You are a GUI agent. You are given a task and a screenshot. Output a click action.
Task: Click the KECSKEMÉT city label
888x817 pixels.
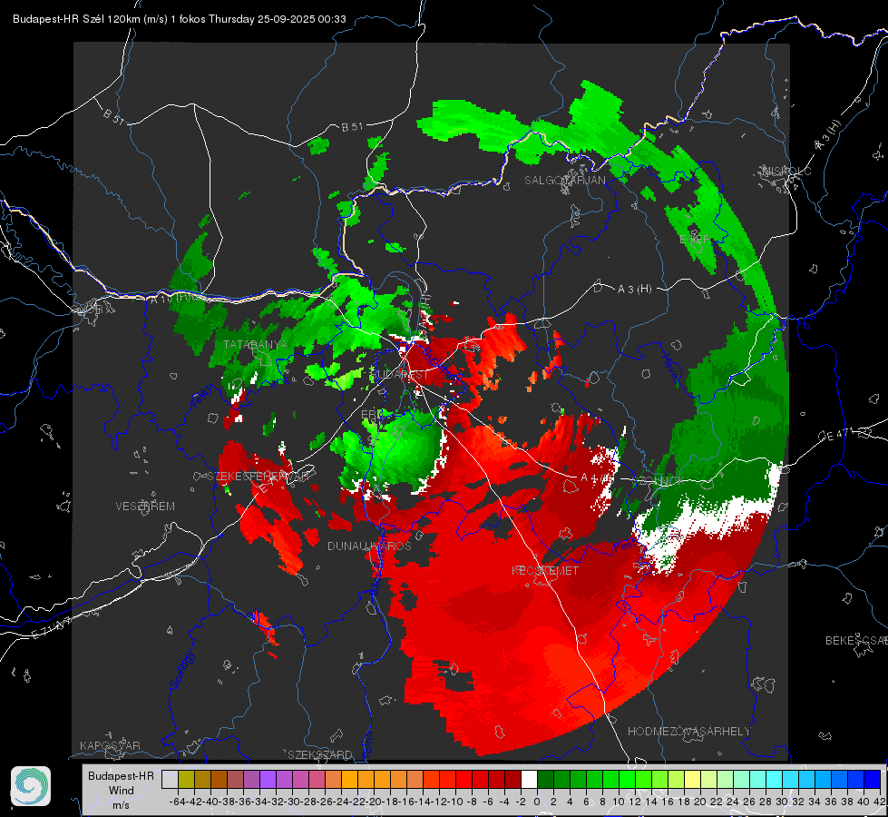pyautogui.click(x=545, y=570)
